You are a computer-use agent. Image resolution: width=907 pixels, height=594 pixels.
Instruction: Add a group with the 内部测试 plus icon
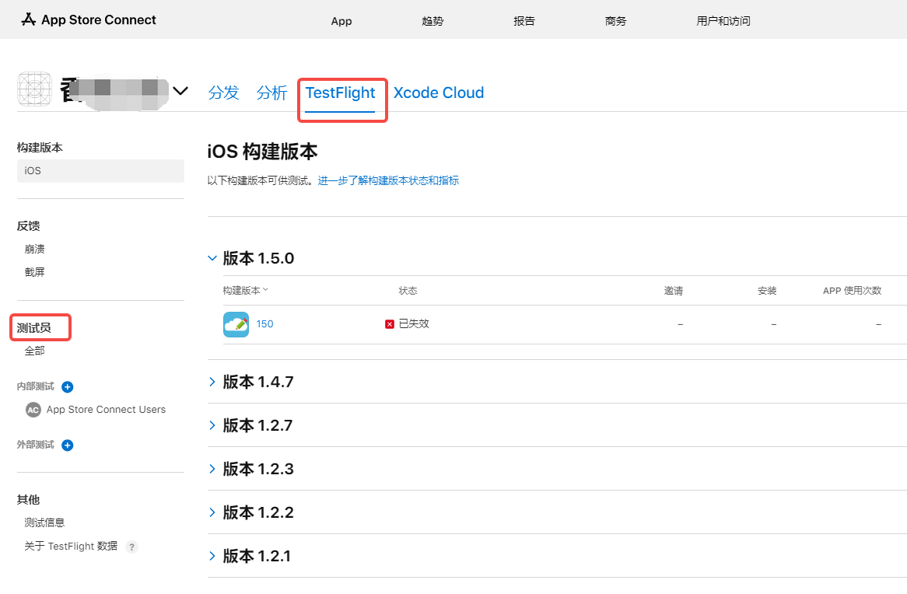pos(68,387)
